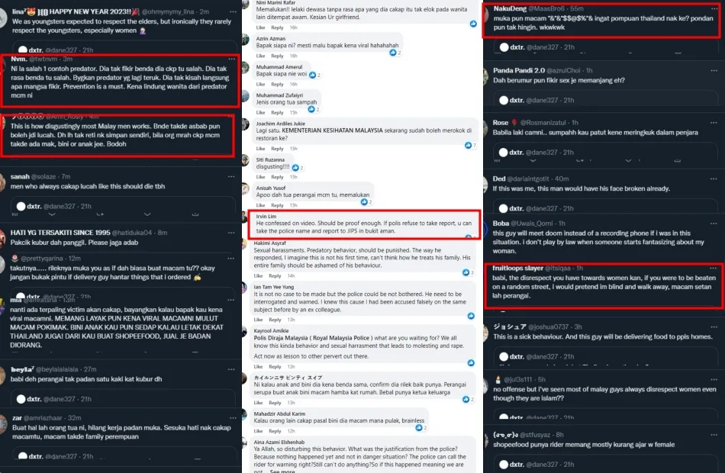The height and width of the screenshot is (473, 725).
Task: Like the Kayrool Amikie comment
Action: [258, 367]
